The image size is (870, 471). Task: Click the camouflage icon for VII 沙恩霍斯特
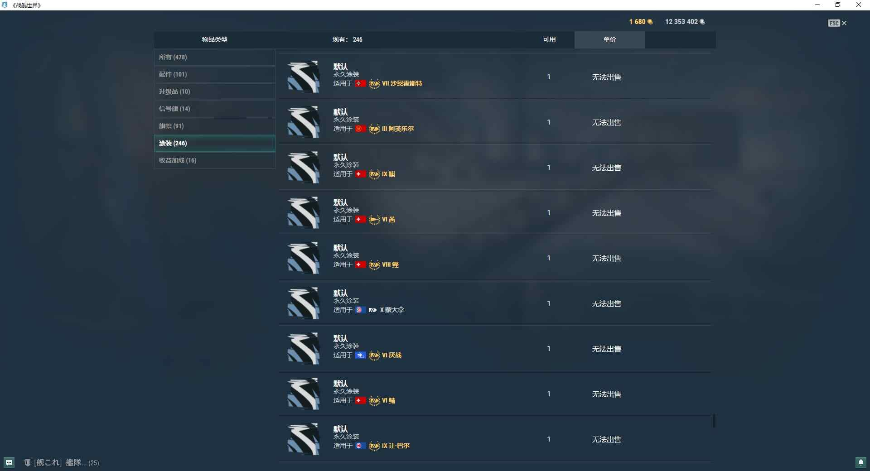click(x=304, y=77)
